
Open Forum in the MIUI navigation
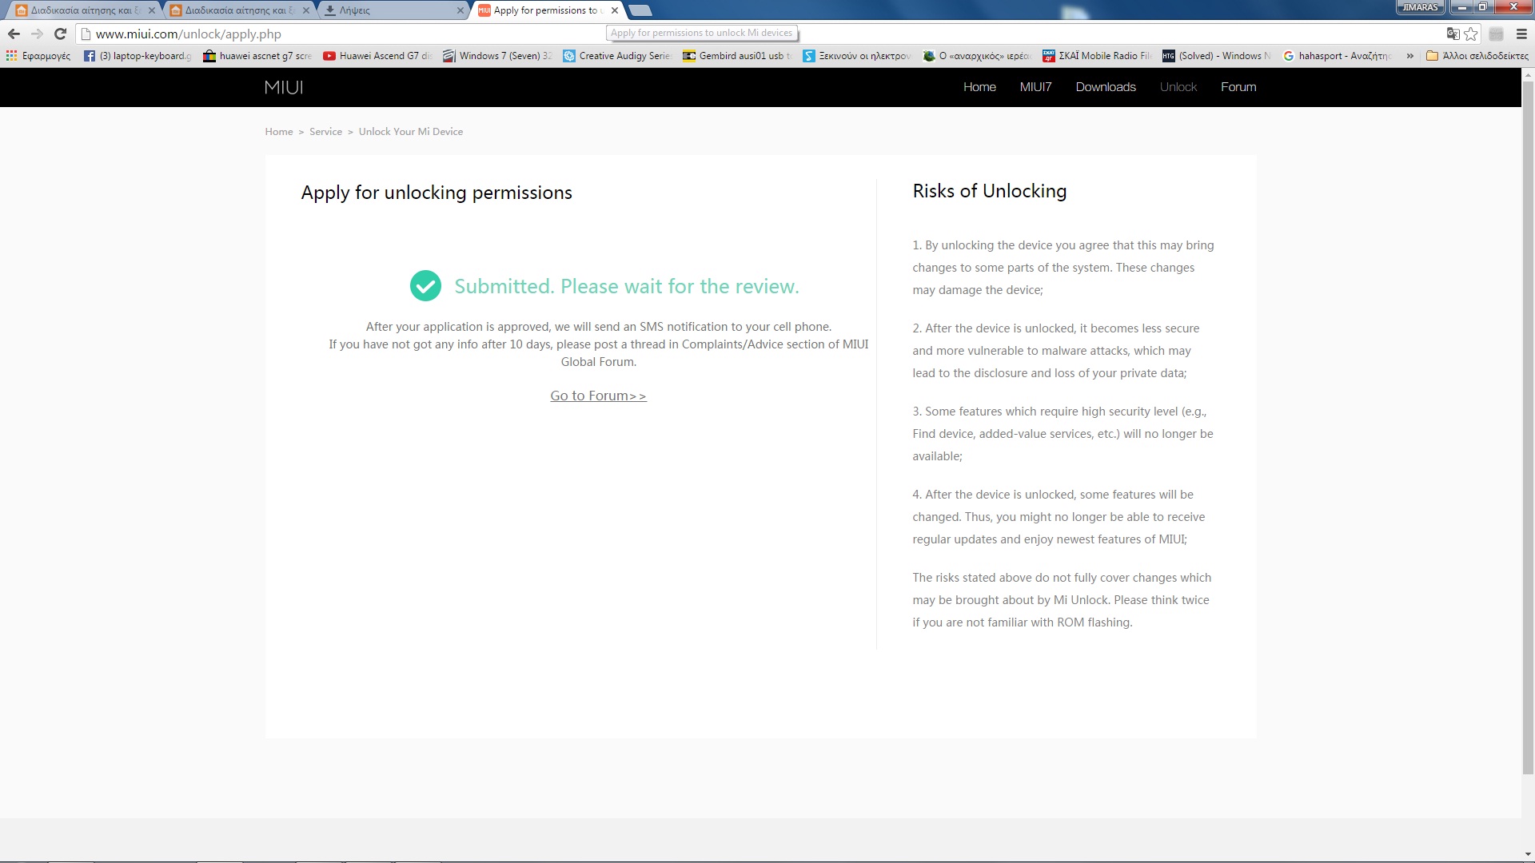point(1238,87)
